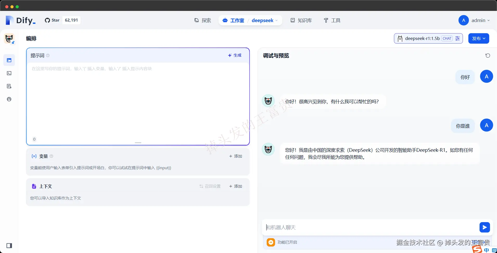The width and height of the screenshot is (497, 253).
Task: Switch to the 工作室 tab
Action: pos(233,20)
